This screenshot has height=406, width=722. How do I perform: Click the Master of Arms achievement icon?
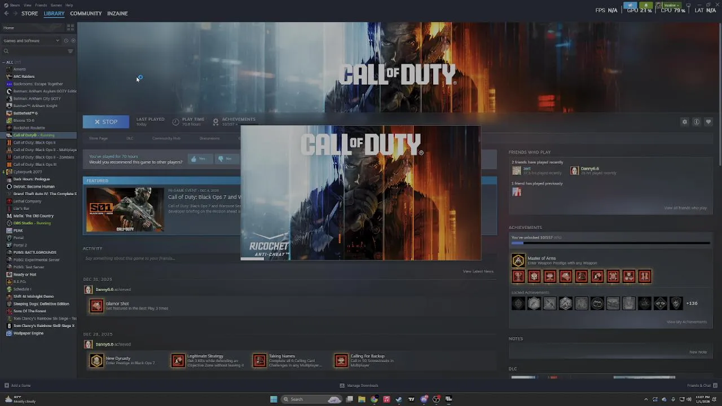(518, 261)
